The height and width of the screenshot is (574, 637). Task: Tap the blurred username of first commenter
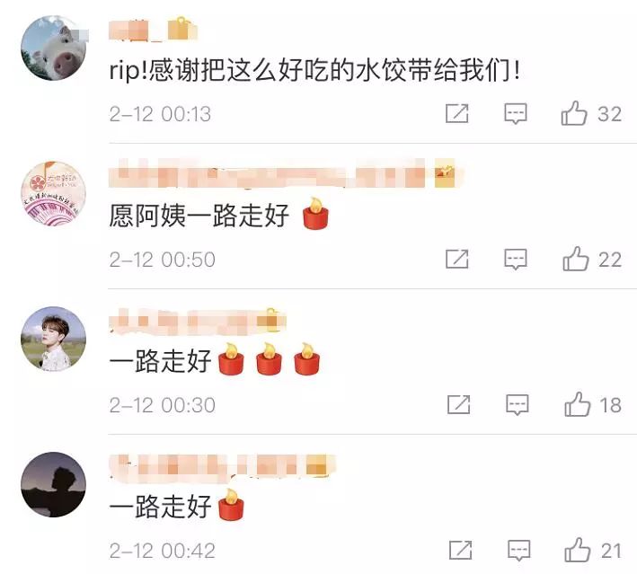(153, 30)
